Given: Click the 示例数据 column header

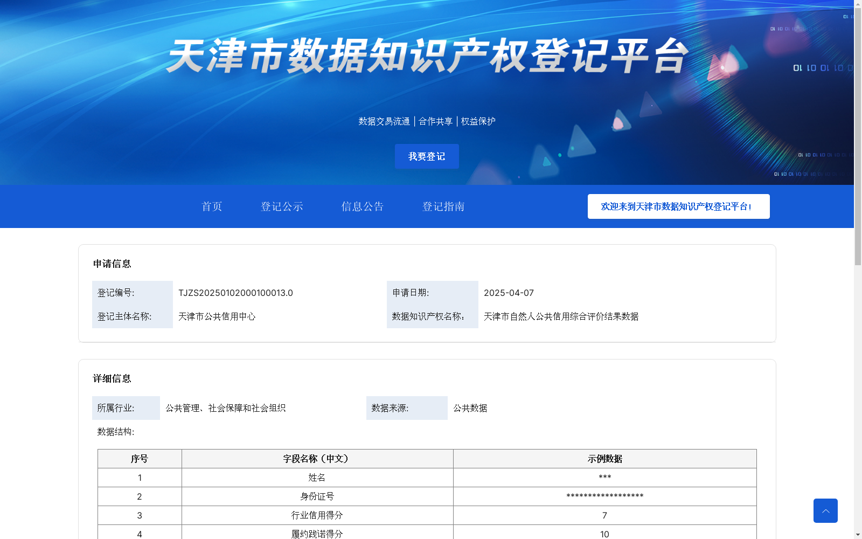Looking at the screenshot, I should [605, 459].
